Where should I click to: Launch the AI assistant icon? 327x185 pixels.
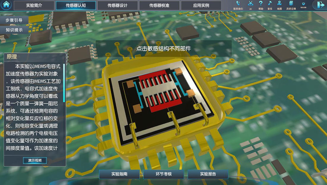click(251, 5)
